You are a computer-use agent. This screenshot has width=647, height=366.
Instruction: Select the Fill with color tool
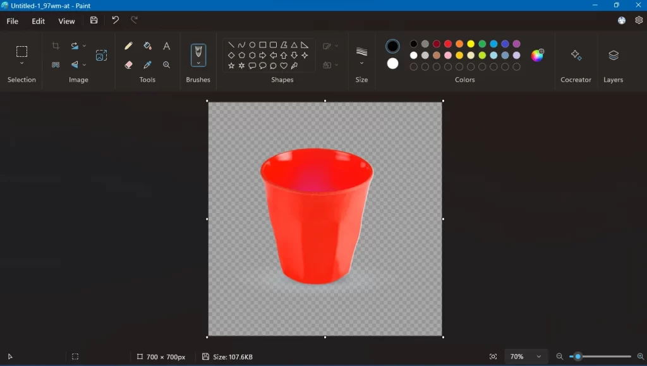coord(147,46)
